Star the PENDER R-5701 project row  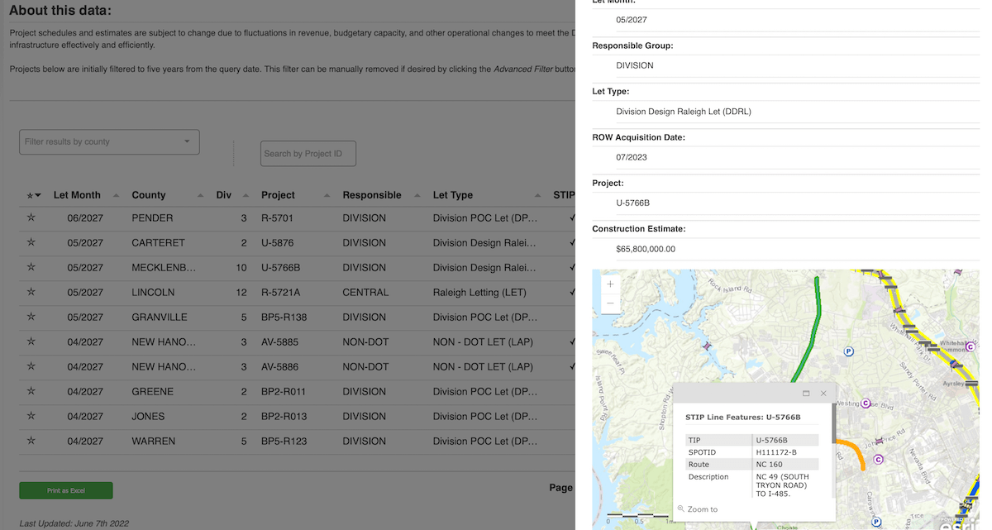pos(31,218)
